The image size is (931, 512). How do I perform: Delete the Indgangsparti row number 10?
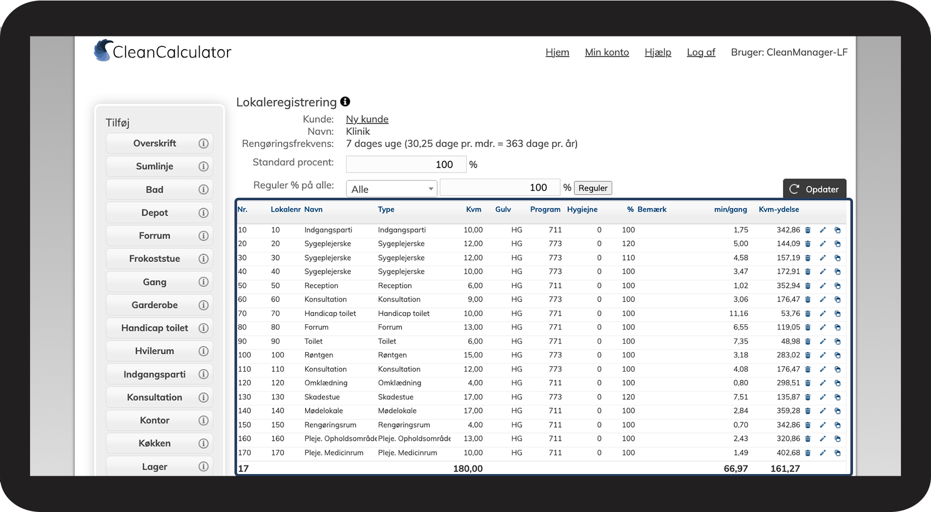tap(808, 230)
